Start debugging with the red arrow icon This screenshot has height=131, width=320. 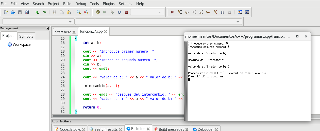[x=173, y=12]
